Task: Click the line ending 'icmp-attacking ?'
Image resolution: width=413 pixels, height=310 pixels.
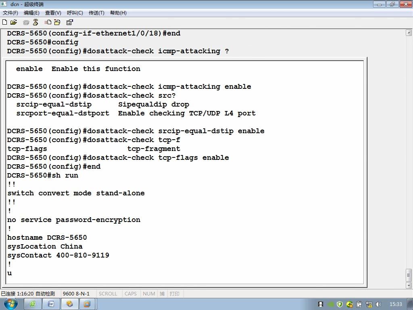Action: coord(118,51)
